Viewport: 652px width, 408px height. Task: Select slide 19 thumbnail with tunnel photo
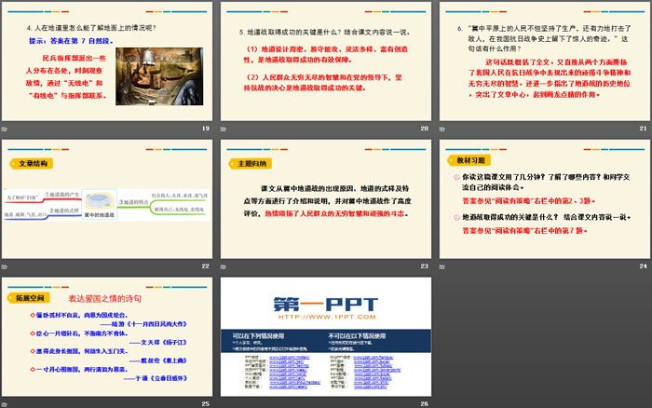[x=107, y=61]
